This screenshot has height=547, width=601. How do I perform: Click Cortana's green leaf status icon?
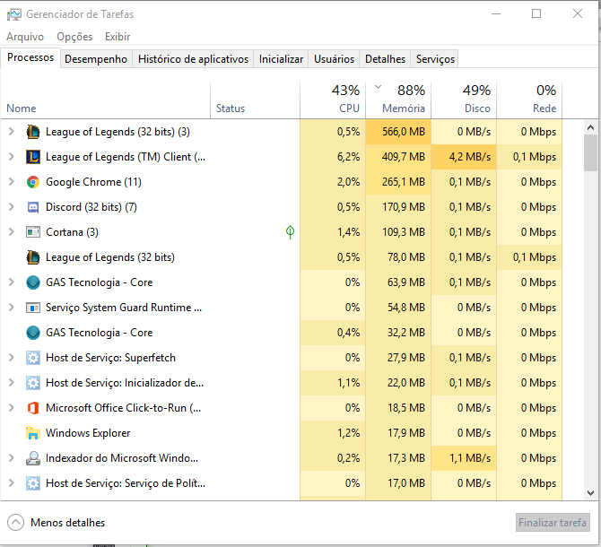(290, 231)
